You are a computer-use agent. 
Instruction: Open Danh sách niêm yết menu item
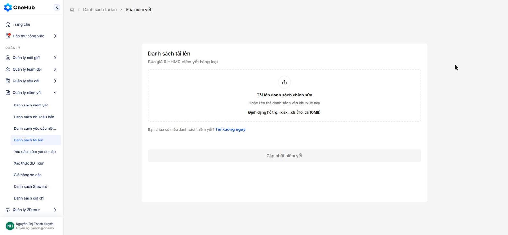[x=36, y=105]
